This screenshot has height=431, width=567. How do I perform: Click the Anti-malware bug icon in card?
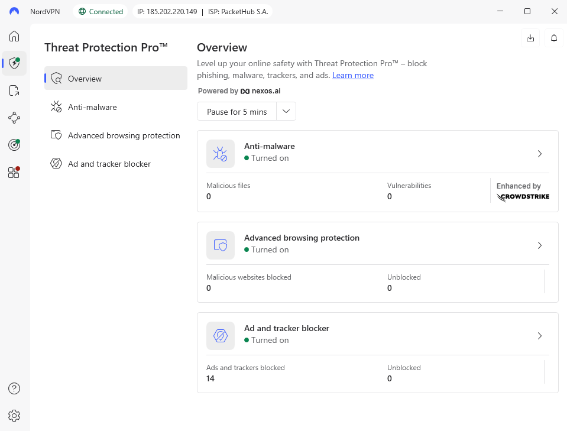tap(220, 154)
